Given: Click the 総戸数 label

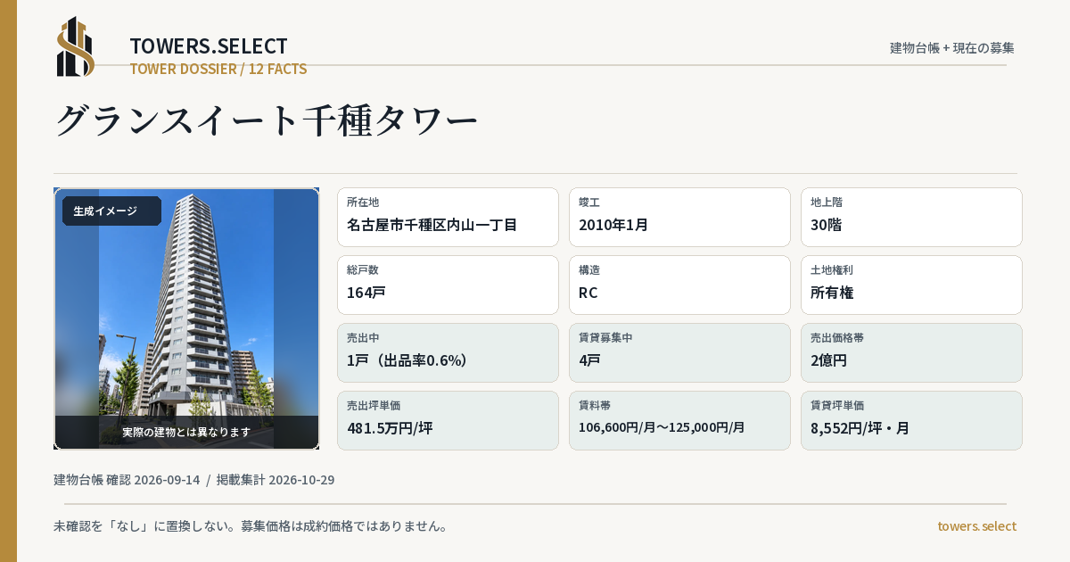Looking at the screenshot, I should click(363, 270).
